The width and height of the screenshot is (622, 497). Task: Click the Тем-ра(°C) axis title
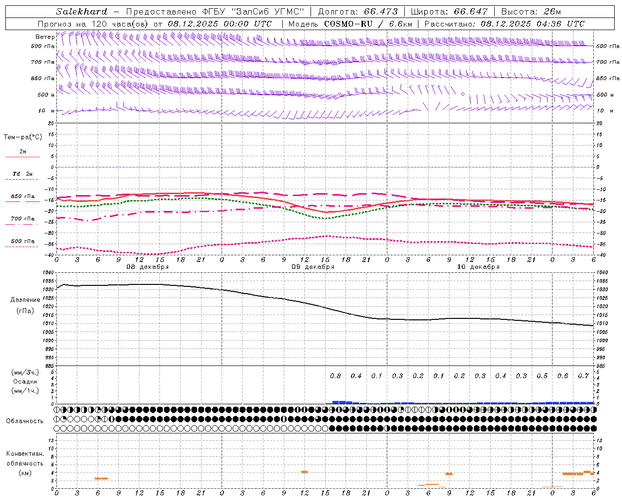(23, 137)
